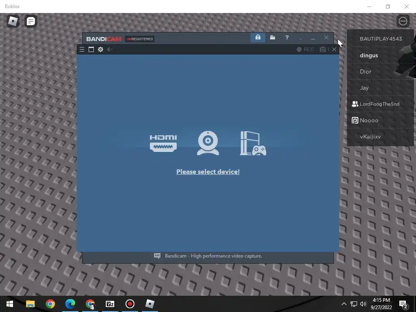Screen dimensions: 416x312
Task: Open 7-Zip from the taskbar
Action: pos(110,304)
